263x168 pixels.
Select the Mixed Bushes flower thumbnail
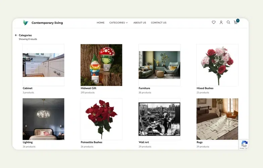tap(217, 65)
